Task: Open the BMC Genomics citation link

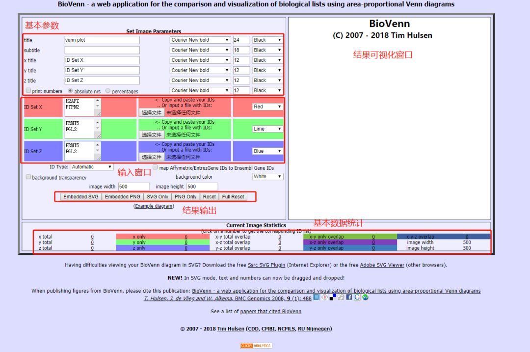Action: click(228, 298)
